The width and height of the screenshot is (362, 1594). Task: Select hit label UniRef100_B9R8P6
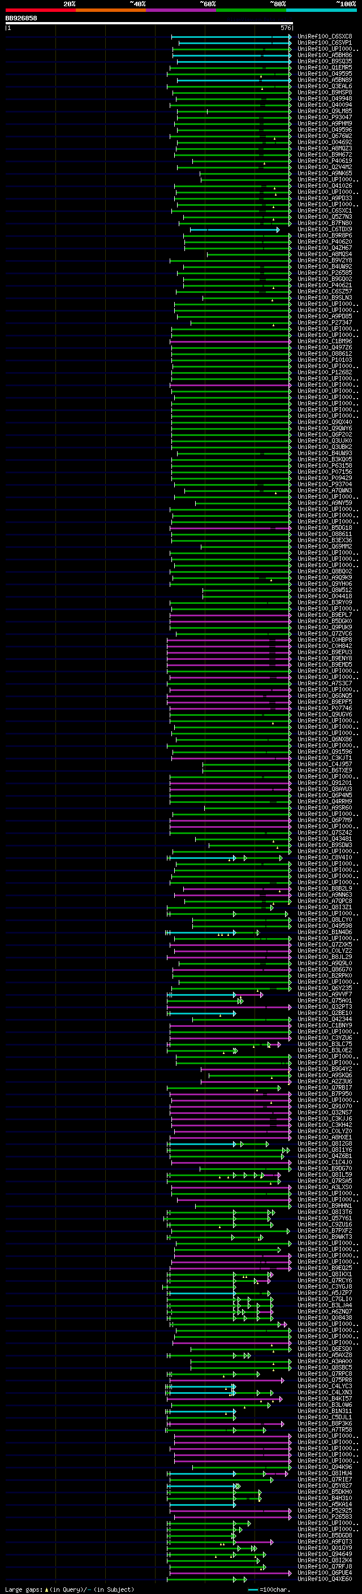[325, 236]
